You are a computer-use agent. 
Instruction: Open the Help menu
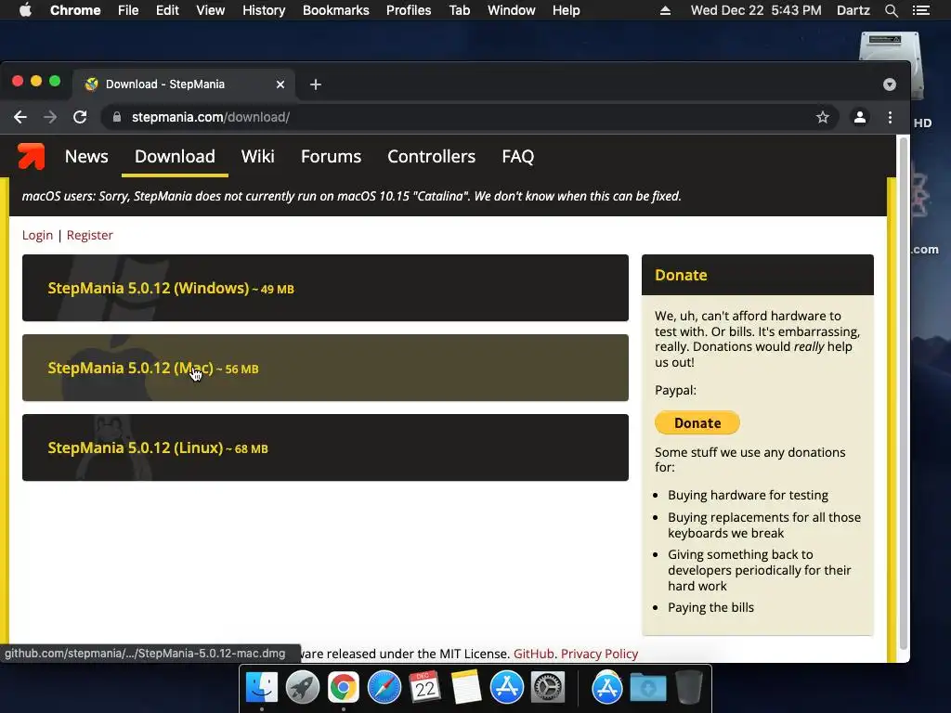coord(566,10)
